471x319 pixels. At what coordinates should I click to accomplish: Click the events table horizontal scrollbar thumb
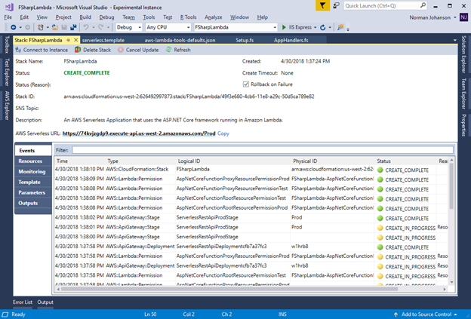pos(229,290)
